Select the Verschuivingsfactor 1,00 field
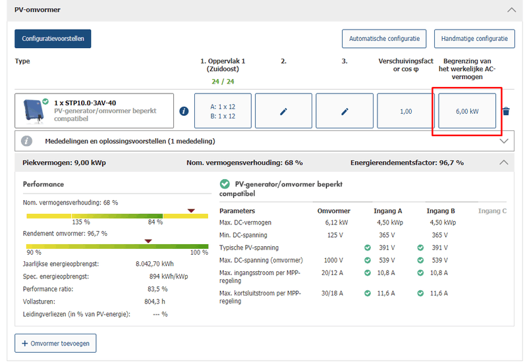527x362 pixels. coord(406,111)
